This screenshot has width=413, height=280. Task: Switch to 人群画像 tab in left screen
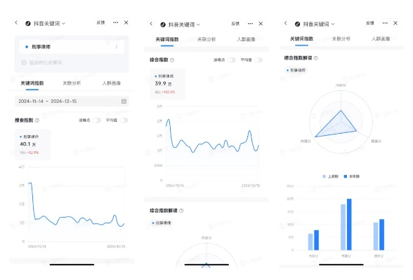[x=112, y=83]
